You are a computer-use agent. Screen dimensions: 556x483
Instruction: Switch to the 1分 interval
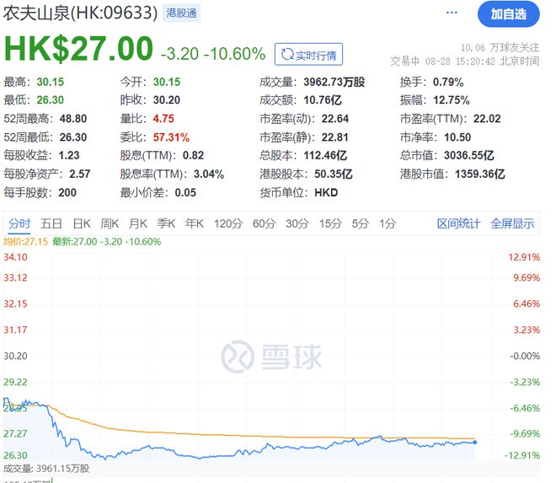pos(388,223)
